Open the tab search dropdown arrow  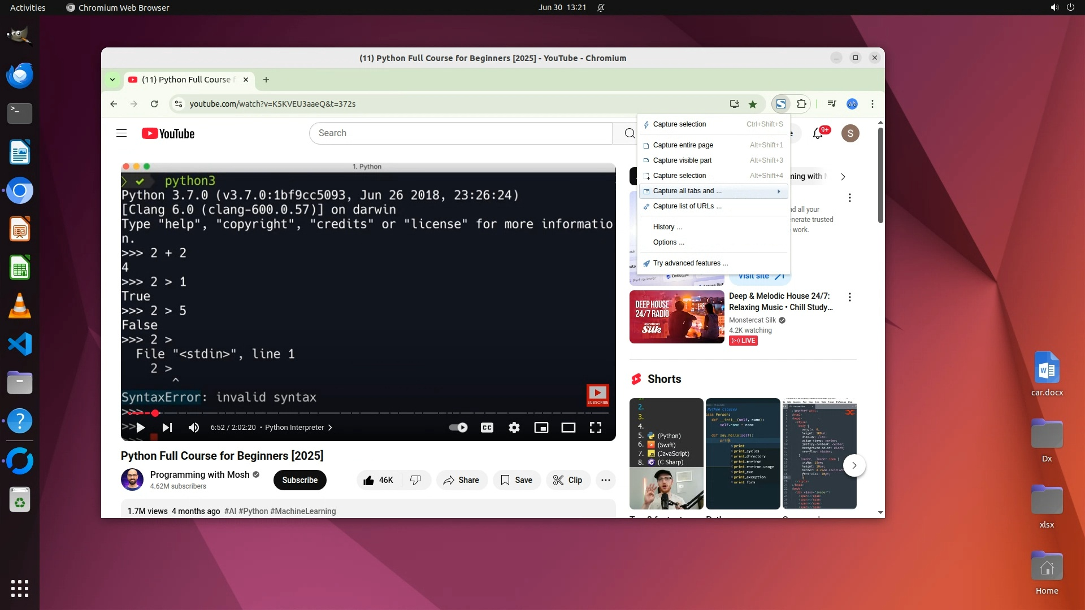pos(112,80)
